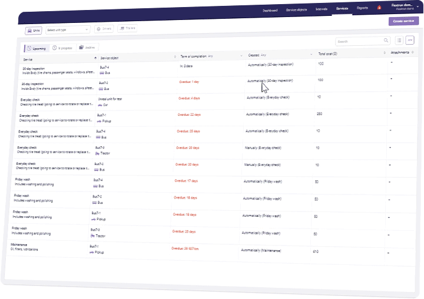The width and height of the screenshot is (424, 299).
Task: Click the column settings icon button
Action: [x=410, y=41]
